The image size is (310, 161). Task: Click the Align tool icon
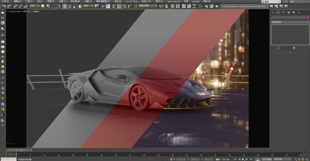(166, 6)
